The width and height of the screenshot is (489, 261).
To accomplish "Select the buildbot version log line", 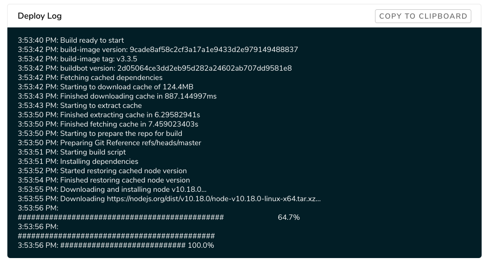I will [x=155, y=68].
